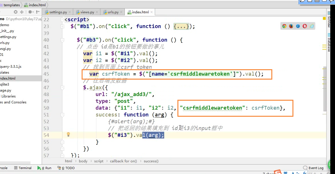Collapse the $.ajax block fold on line 47
The width and height of the screenshot is (335, 174).
[62, 88]
